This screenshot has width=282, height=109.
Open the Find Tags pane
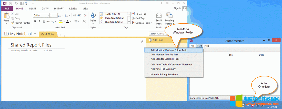(139, 18)
